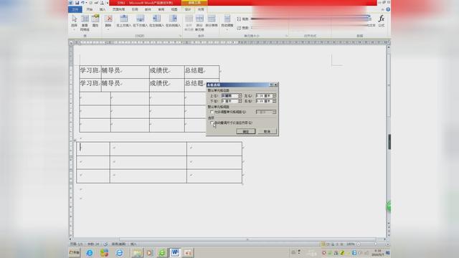Click the dialog's help question-mark button
This screenshot has height=258, width=459.
click(x=271, y=85)
